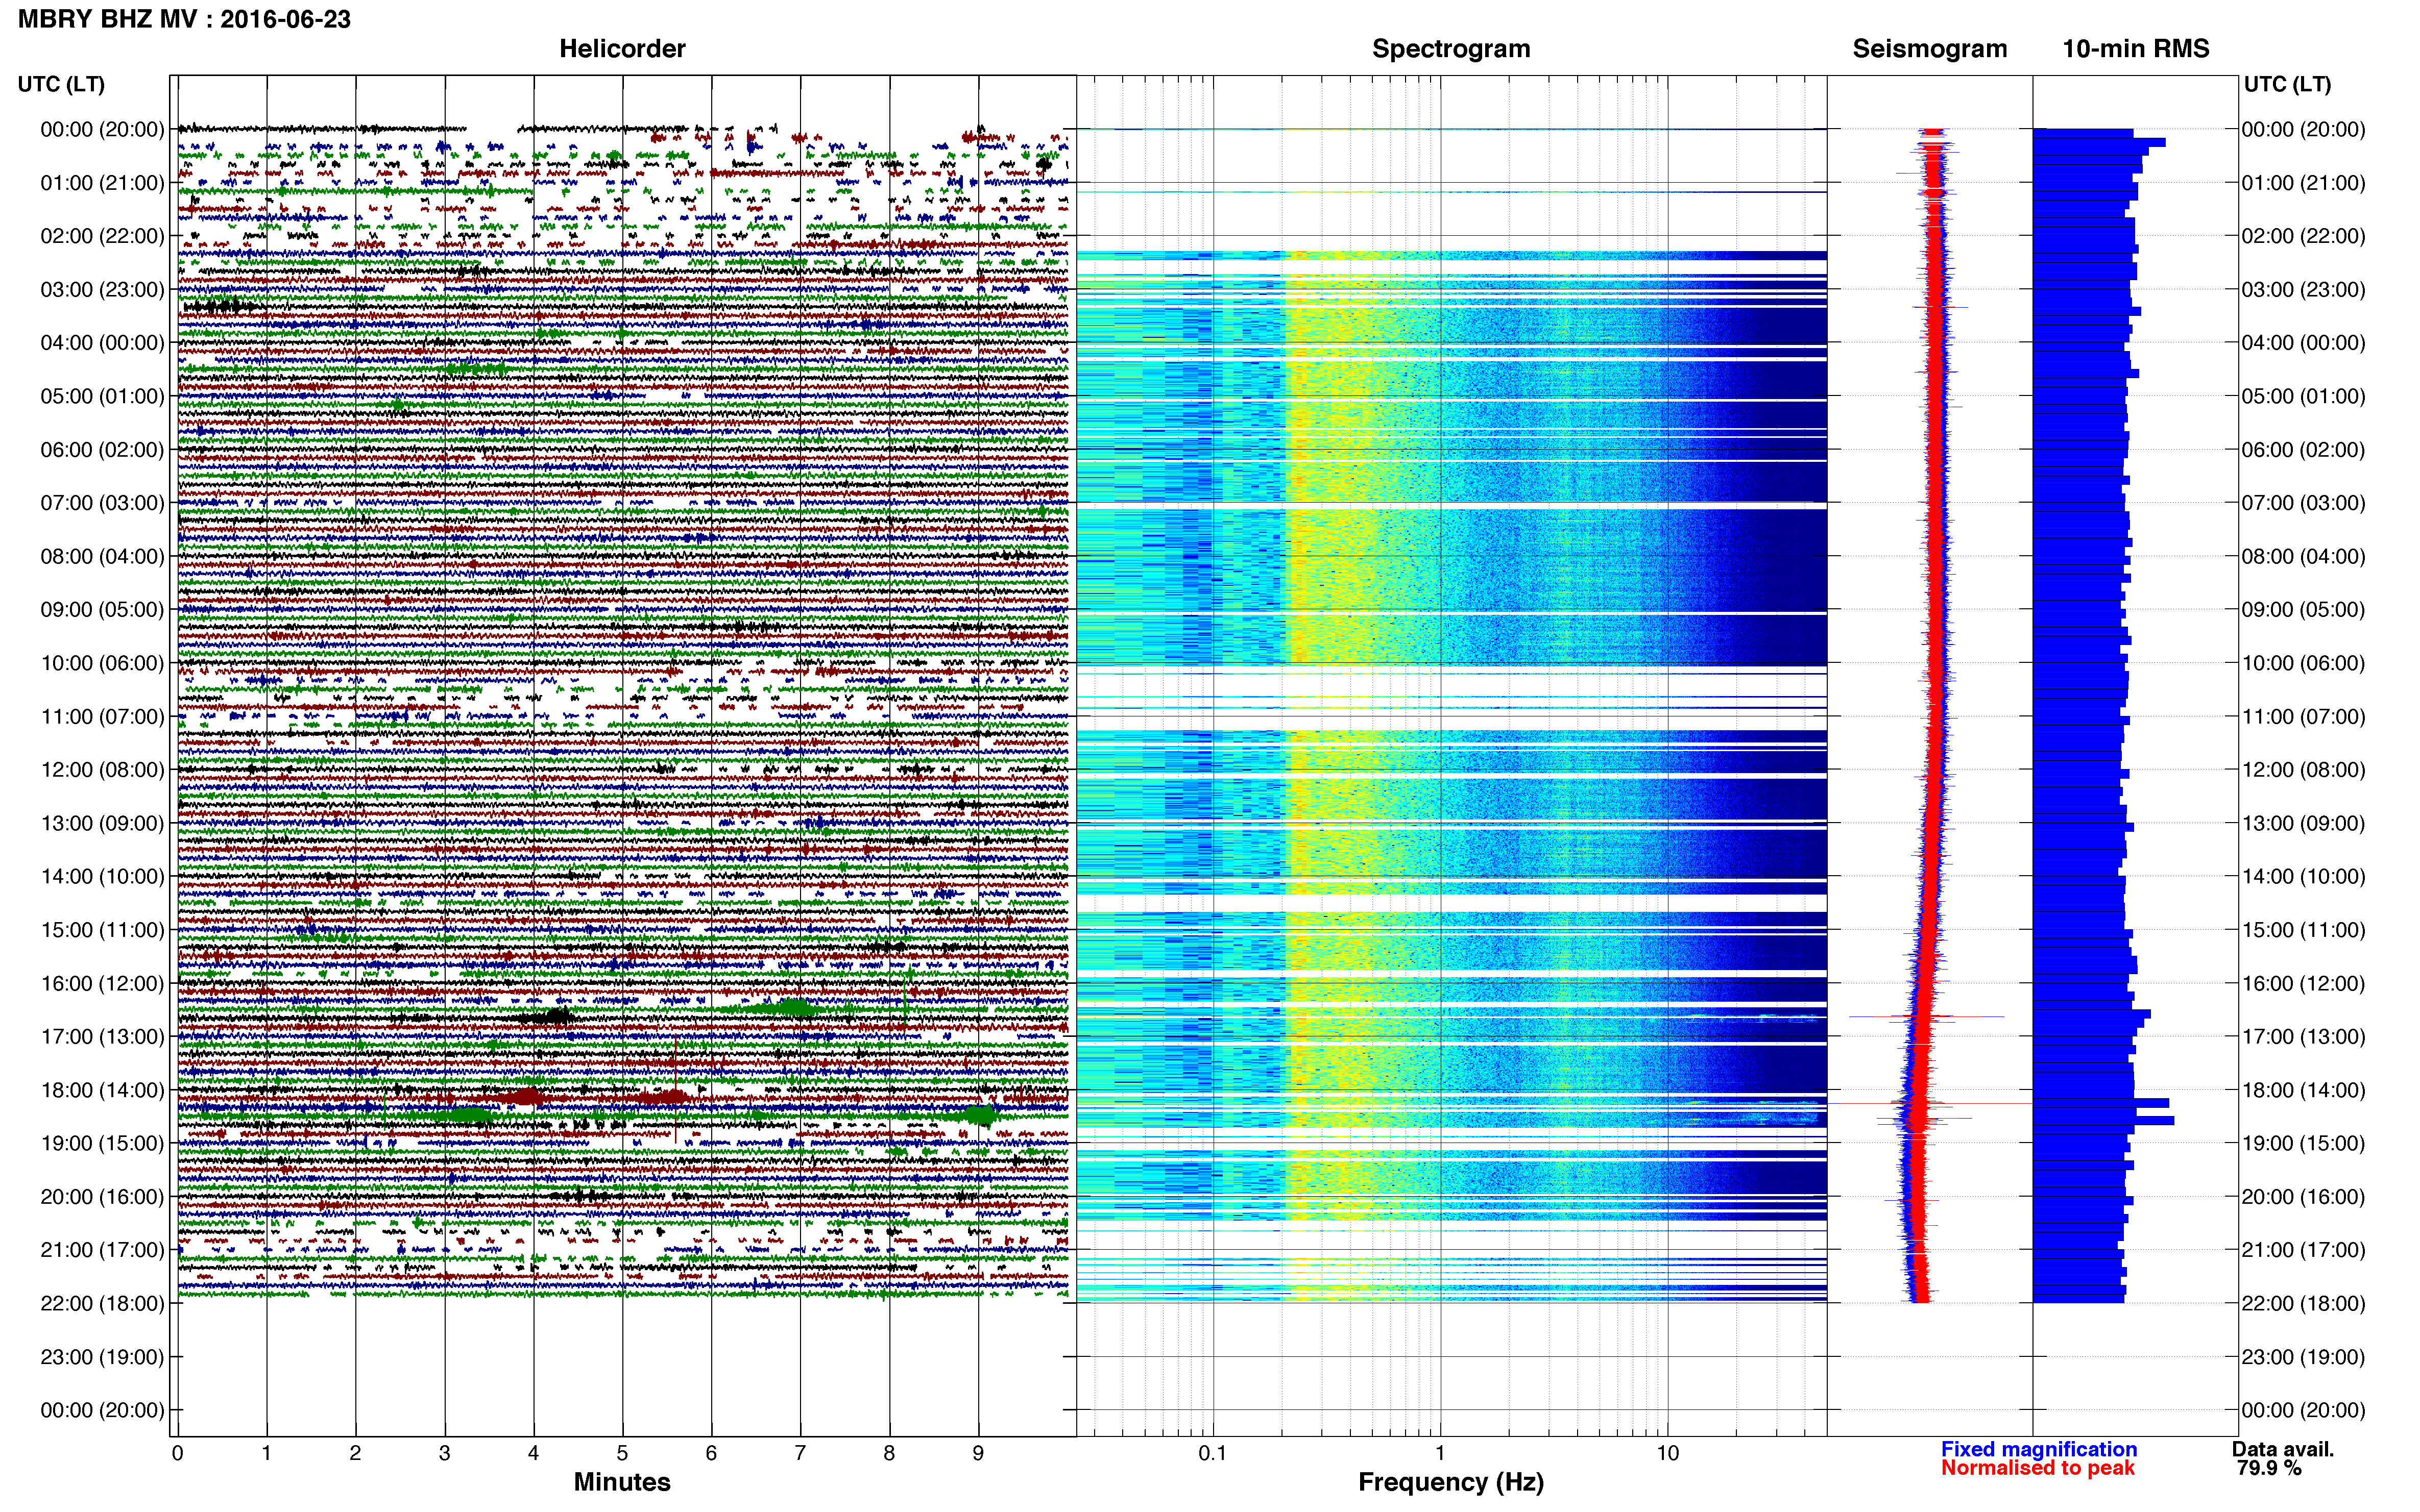Click the left '12:00 (08:00)' time label
2420x1512 pixels.
[102, 770]
